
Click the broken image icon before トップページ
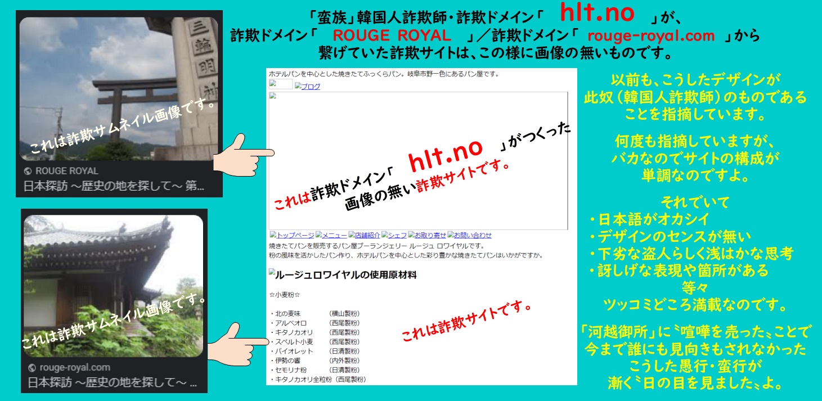point(273,235)
